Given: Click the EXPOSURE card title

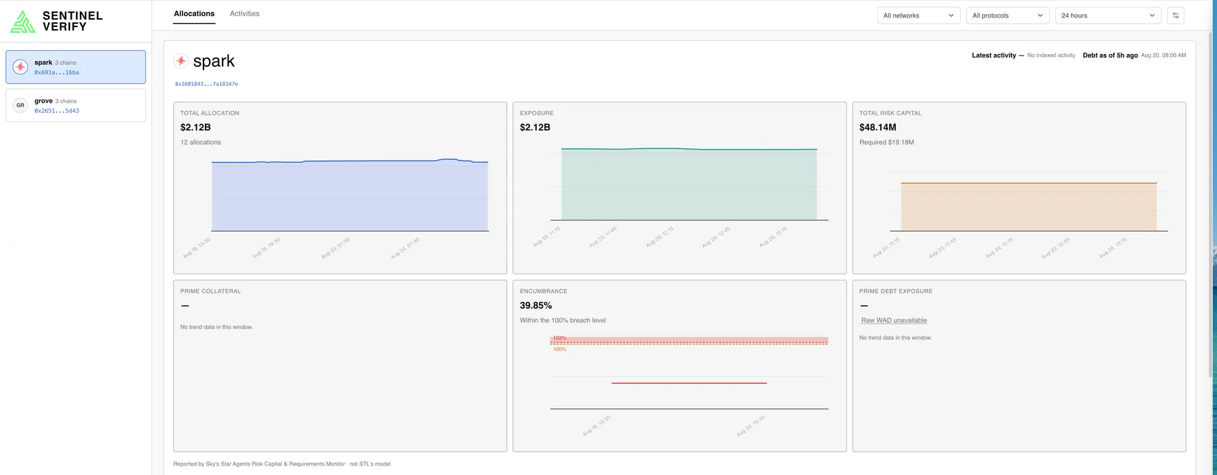Looking at the screenshot, I should [537, 113].
